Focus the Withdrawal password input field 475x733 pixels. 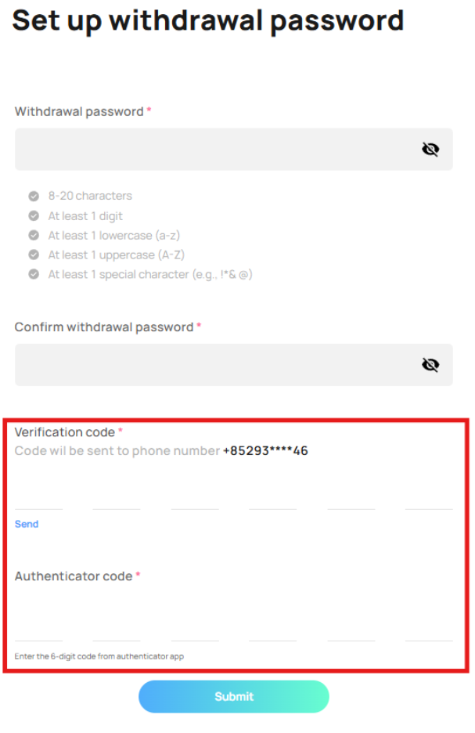[211, 150]
